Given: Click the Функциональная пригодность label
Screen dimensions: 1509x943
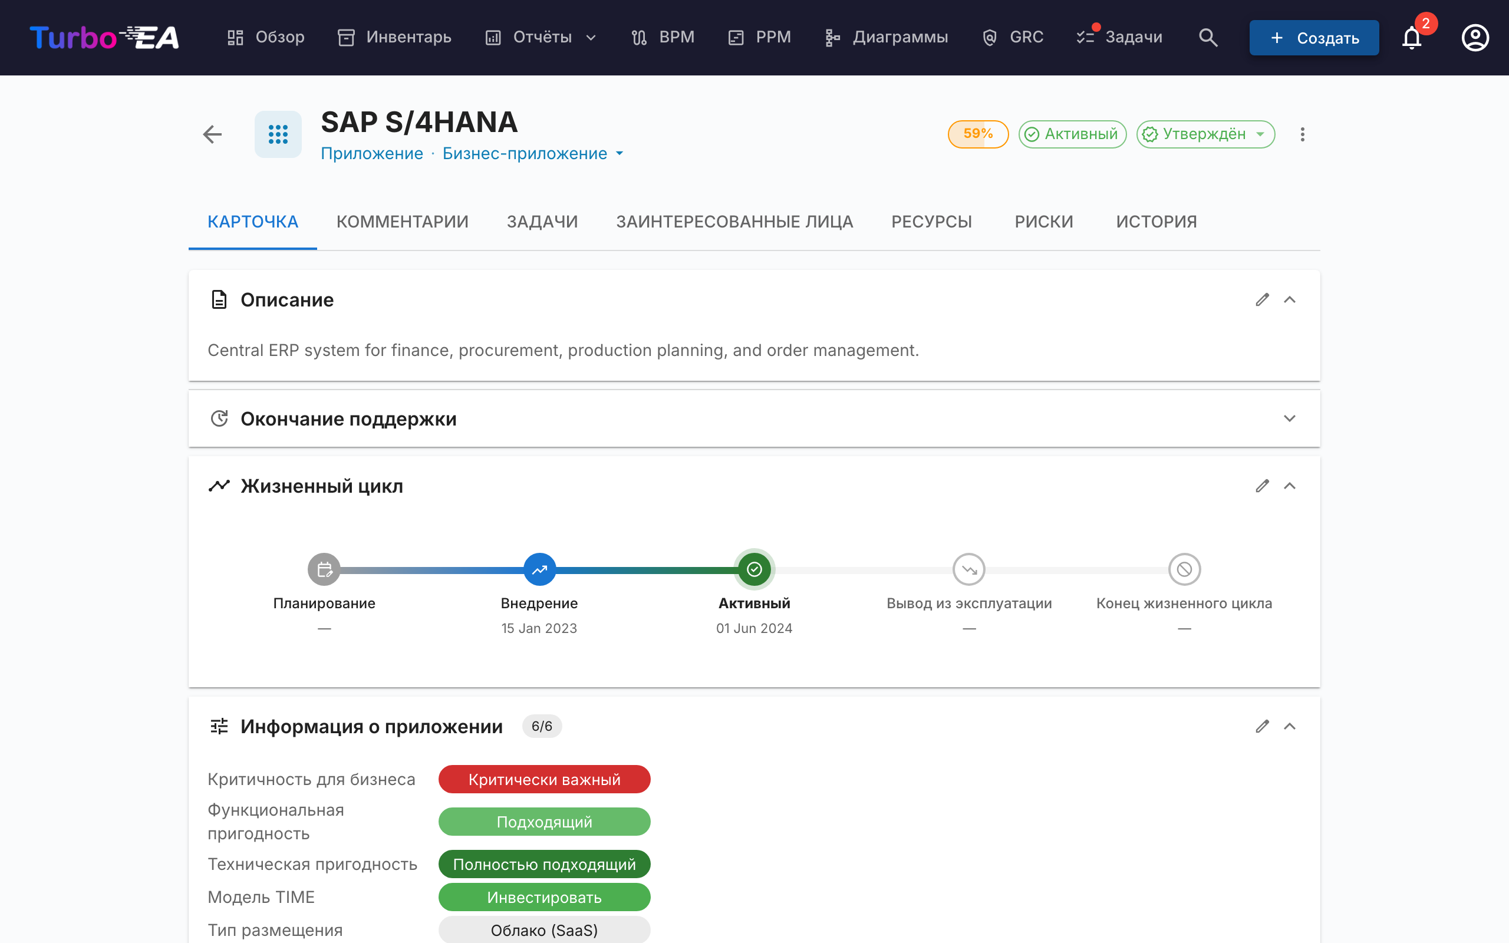Looking at the screenshot, I should pyautogui.click(x=276, y=822).
